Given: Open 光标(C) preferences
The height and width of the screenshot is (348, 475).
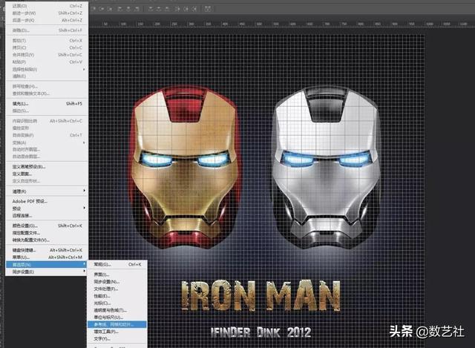Looking at the screenshot, I should (117, 303).
